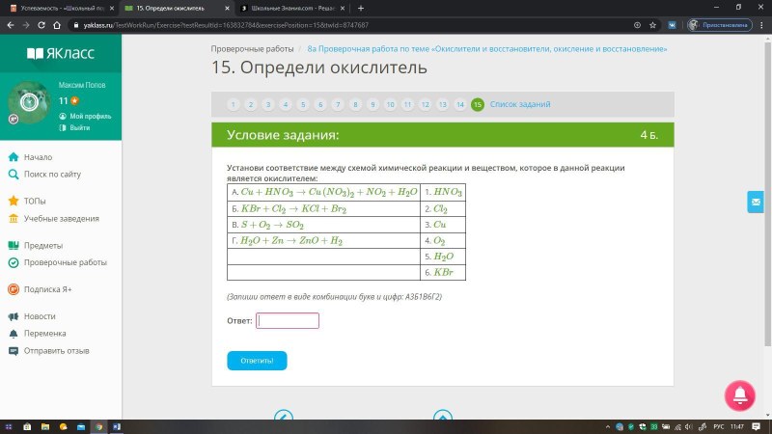Open the Начало home page
The image size is (772, 434).
tap(38, 157)
